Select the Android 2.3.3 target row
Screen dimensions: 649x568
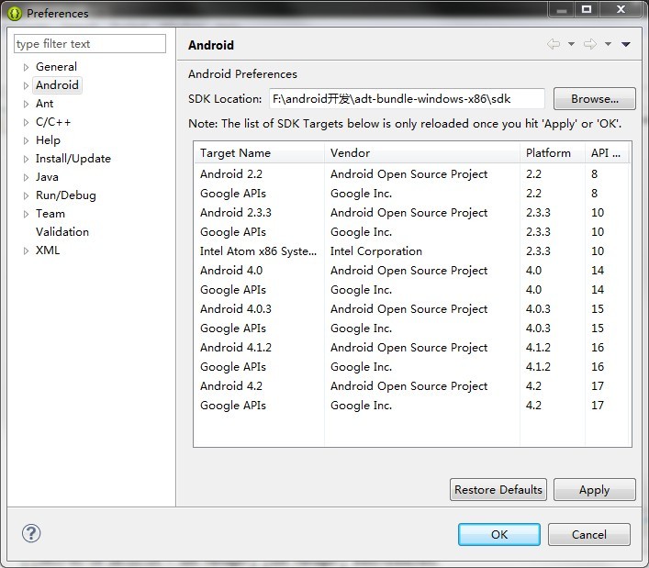pos(412,212)
